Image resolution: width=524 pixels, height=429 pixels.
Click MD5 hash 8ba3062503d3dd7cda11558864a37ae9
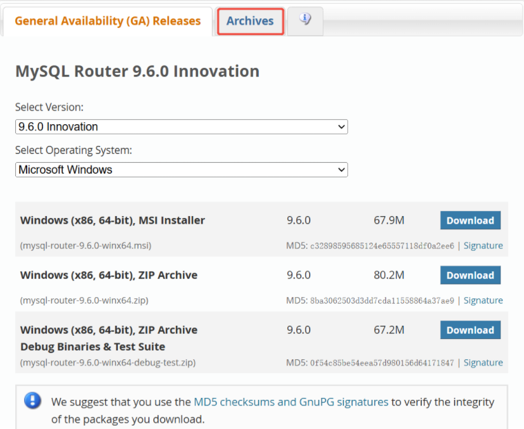click(x=382, y=301)
